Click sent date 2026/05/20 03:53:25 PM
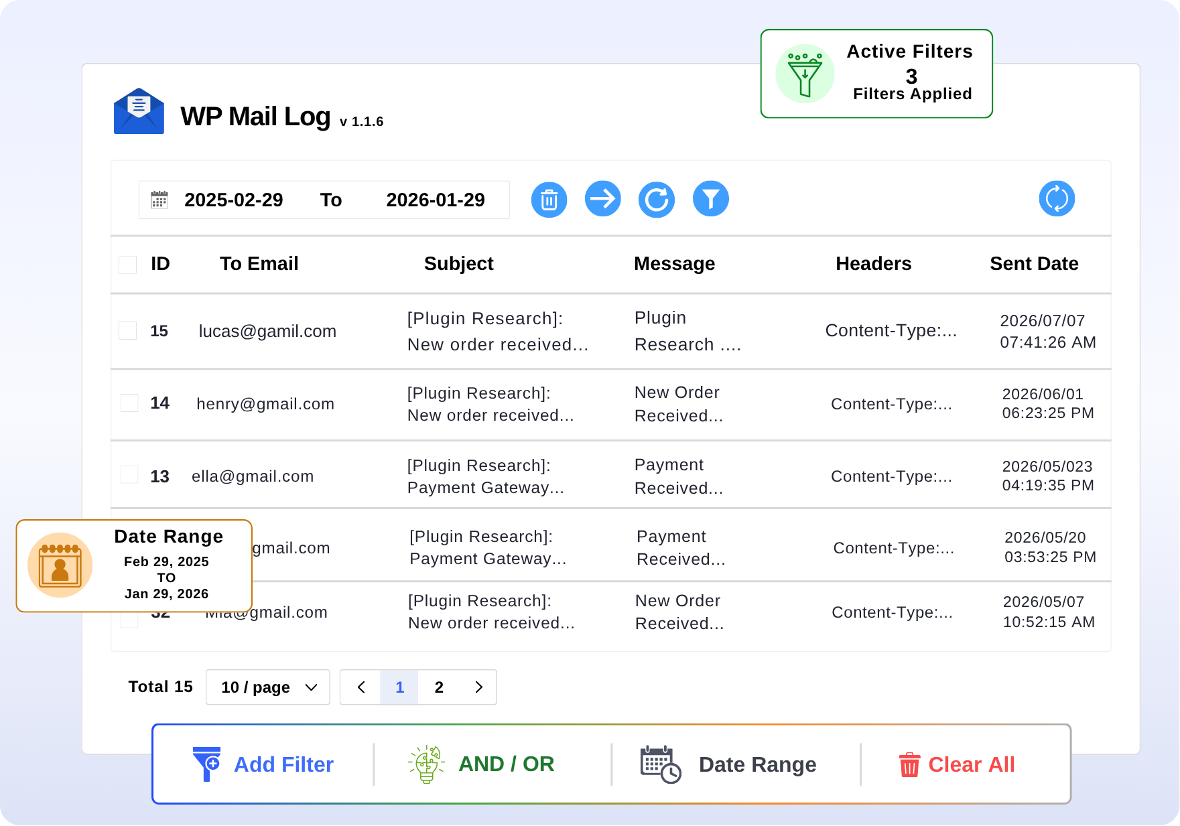The height and width of the screenshot is (826, 1180). pos(1050,547)
